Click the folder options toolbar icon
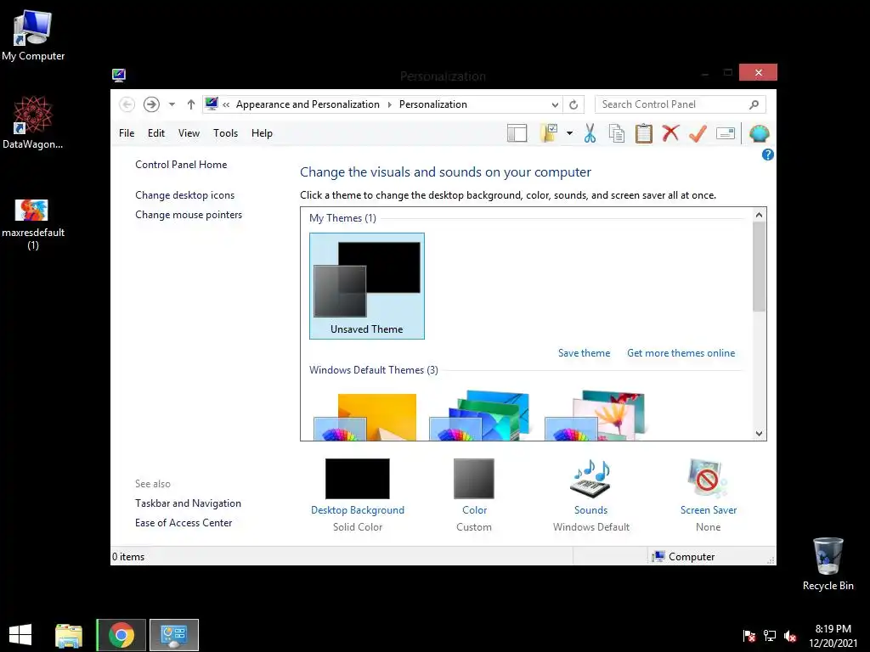 pyautogui.click(x=549, y=133)
